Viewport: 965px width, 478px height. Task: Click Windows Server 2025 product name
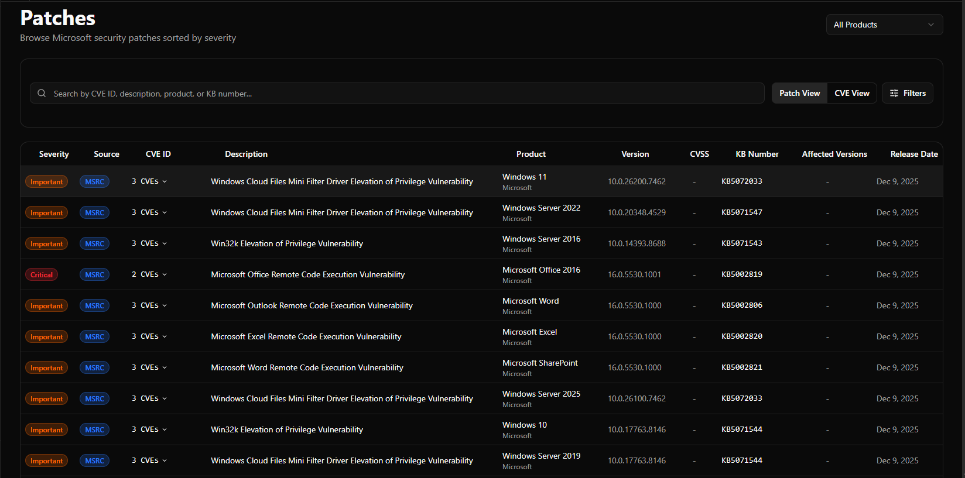tap(541, 394)
